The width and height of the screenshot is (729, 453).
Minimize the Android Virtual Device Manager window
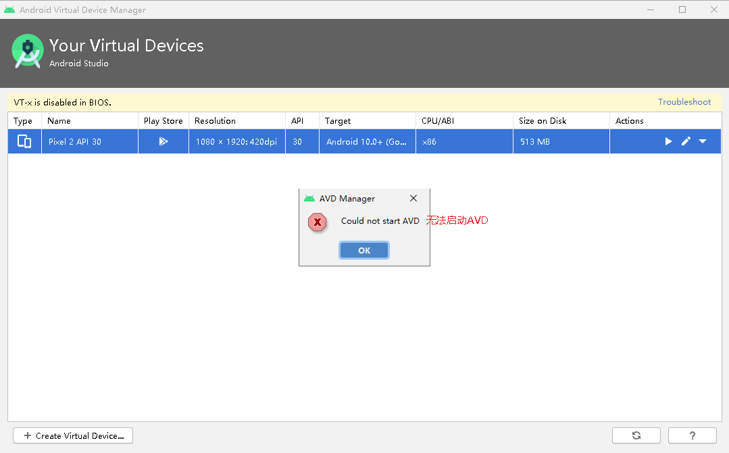pos(651,9)
